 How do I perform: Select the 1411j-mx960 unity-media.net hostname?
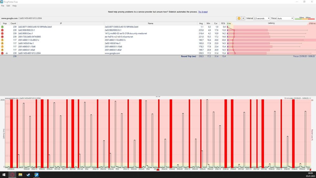[126, 34]
